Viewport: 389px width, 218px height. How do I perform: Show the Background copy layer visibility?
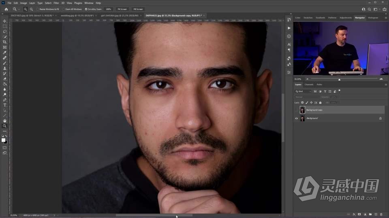click(x=296, y=110)
